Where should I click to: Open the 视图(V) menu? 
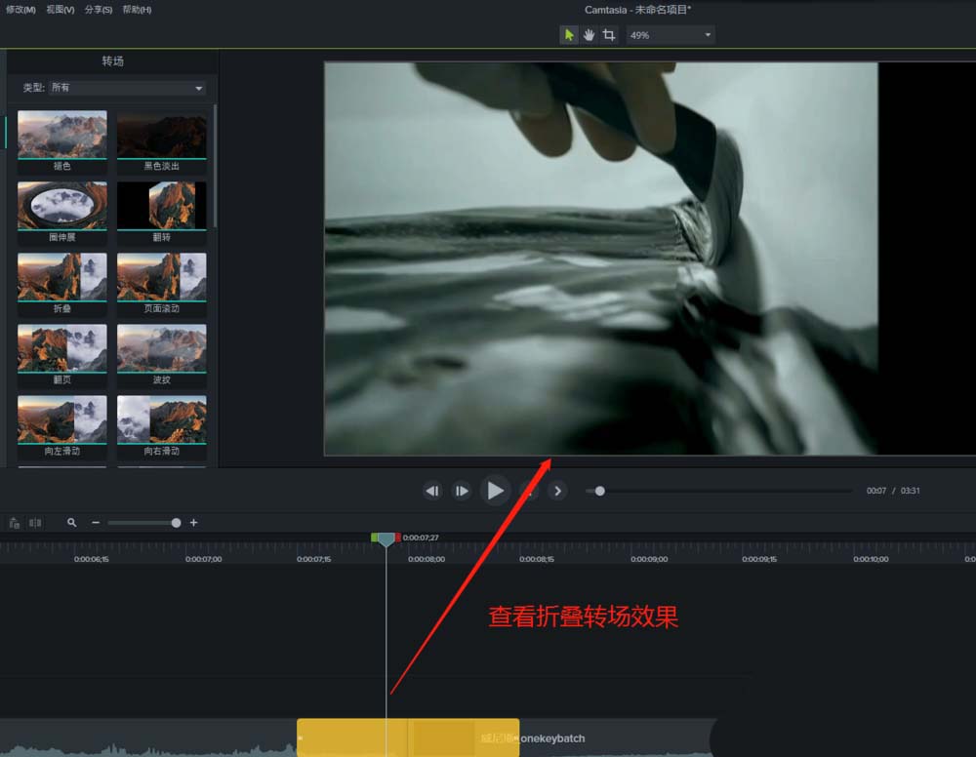click(x=60, y=10)
